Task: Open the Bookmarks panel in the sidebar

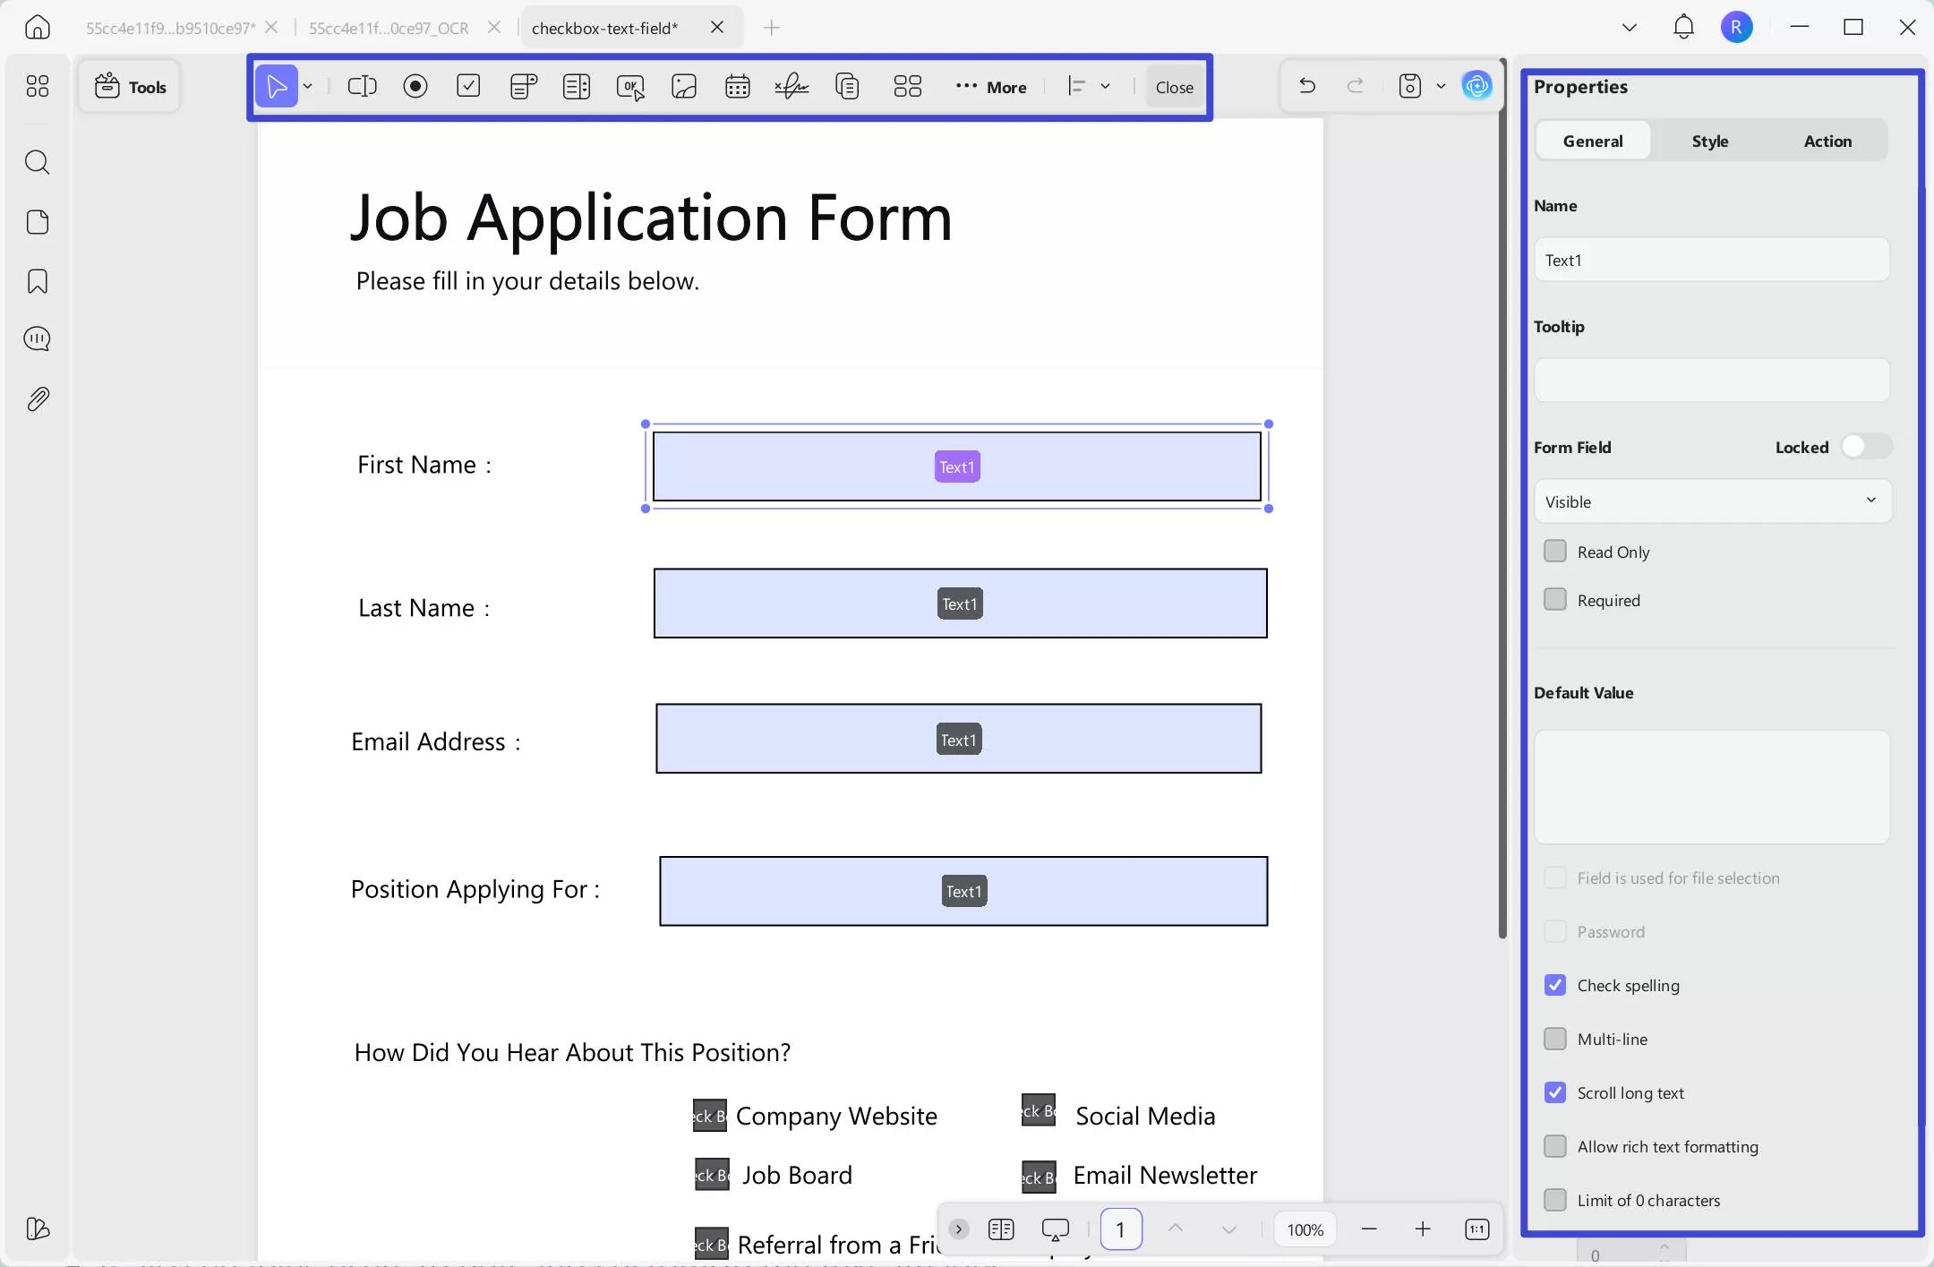Action: pos(38,281)
